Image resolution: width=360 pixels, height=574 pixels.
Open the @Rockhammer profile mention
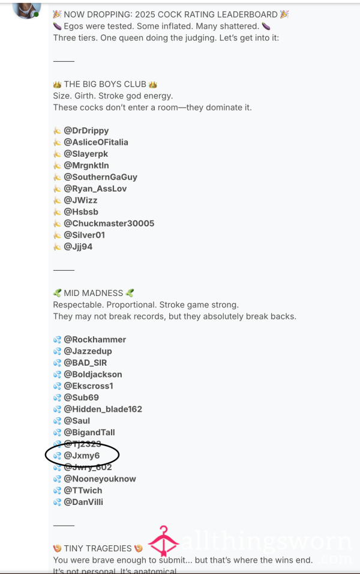95,339
